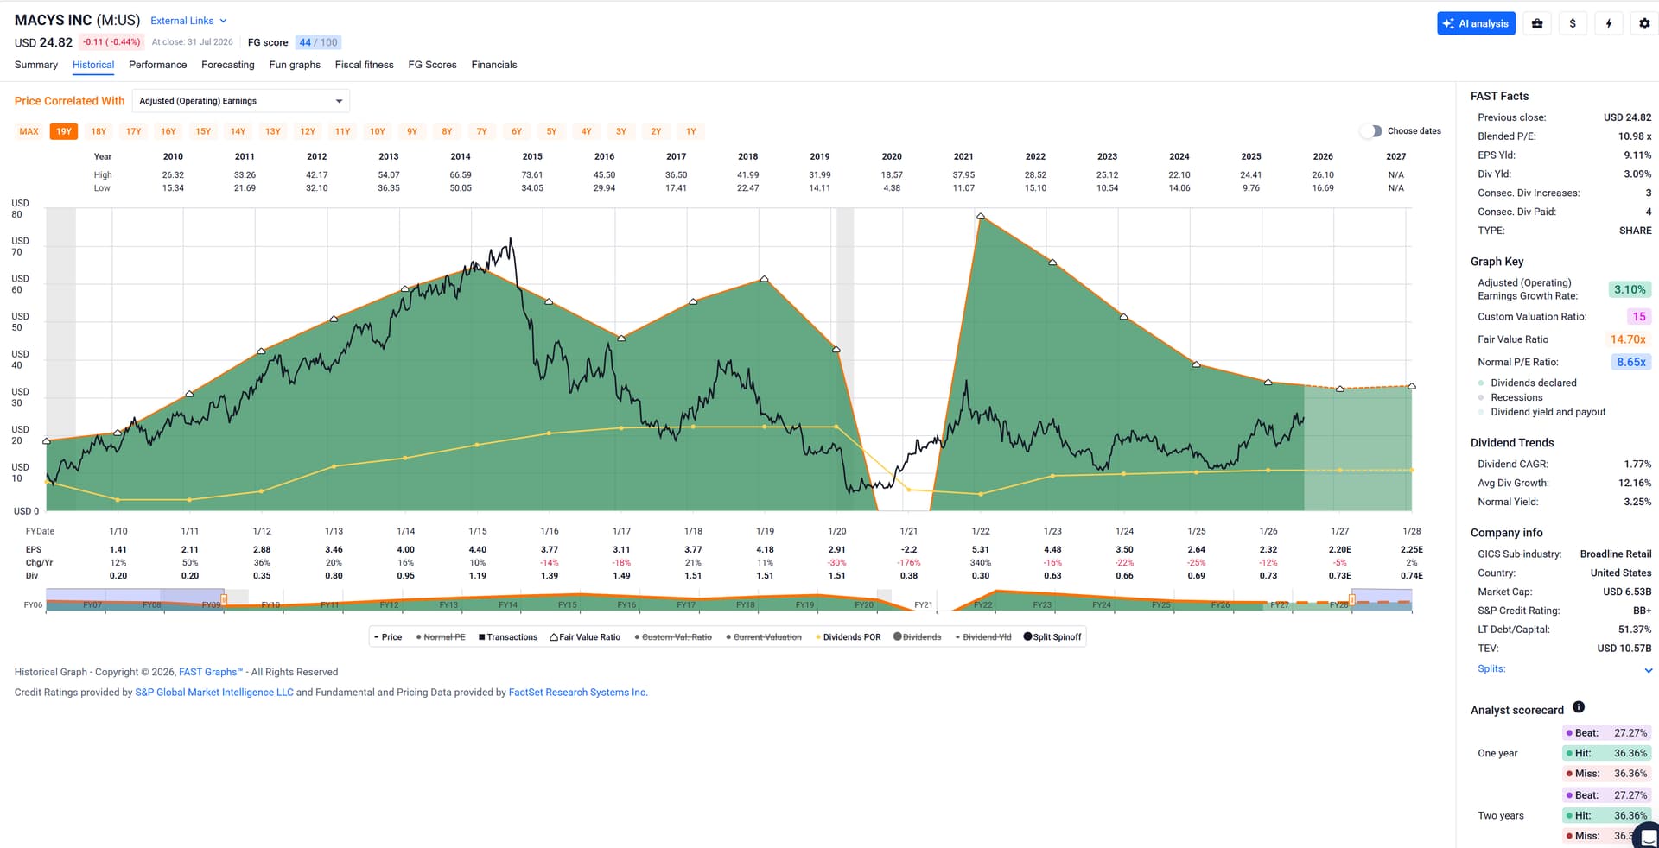Click the 5.31 EPS value for 1/22
The image size is (1659, 848).
point(981,549)
